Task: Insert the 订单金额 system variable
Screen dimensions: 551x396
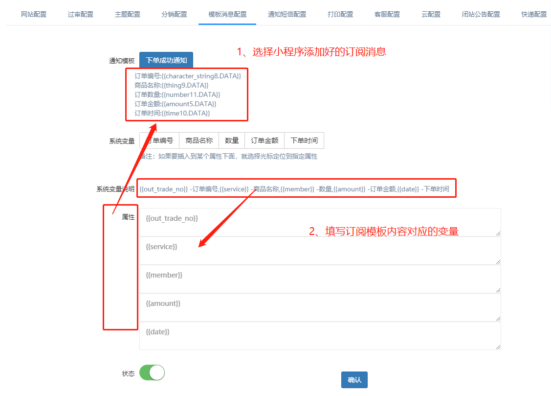Action: click(264, 140)
